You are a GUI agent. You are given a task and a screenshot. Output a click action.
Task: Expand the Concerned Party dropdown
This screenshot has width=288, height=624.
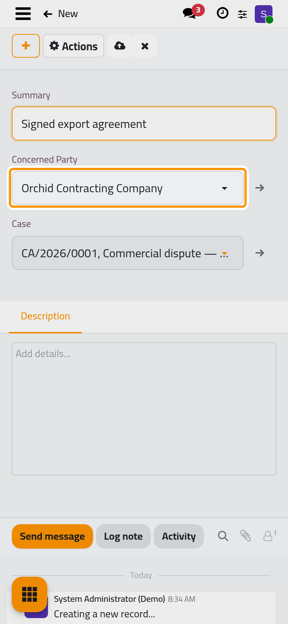tap(128, 188)
